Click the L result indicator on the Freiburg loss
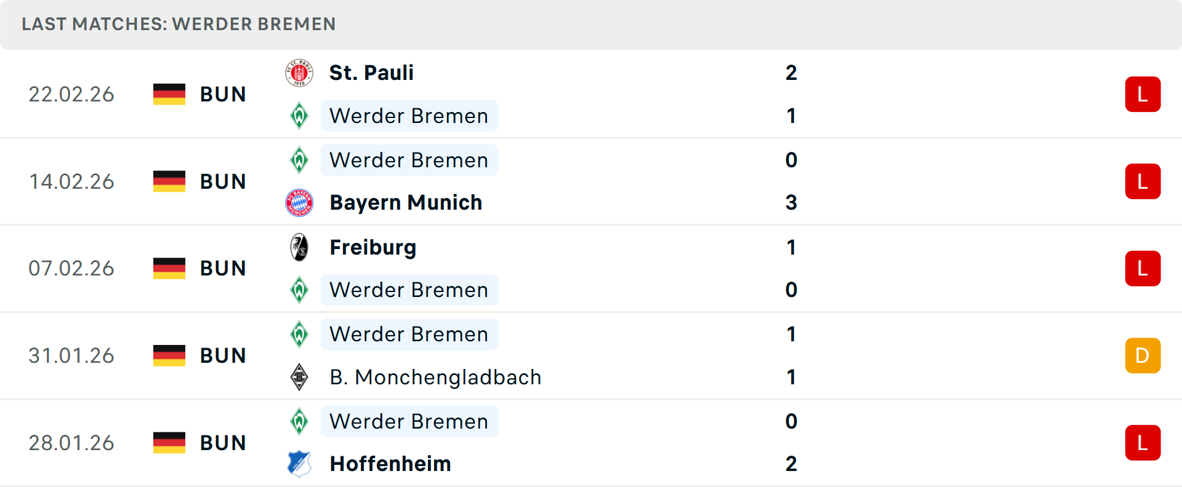The height and width of the screenshot is (487, 1182). click(1143, 268)
